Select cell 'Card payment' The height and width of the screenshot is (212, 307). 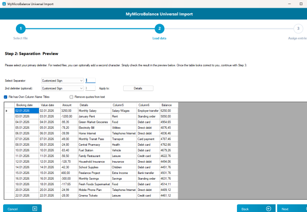pyautogui.click(x=148, y=139)
